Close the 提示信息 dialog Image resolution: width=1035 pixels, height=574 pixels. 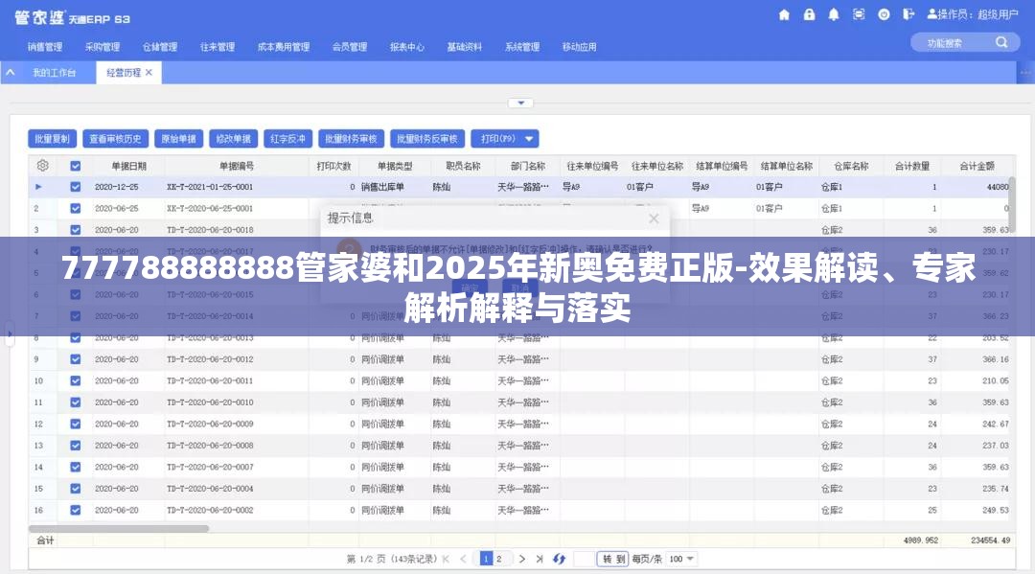pos(654,218)
